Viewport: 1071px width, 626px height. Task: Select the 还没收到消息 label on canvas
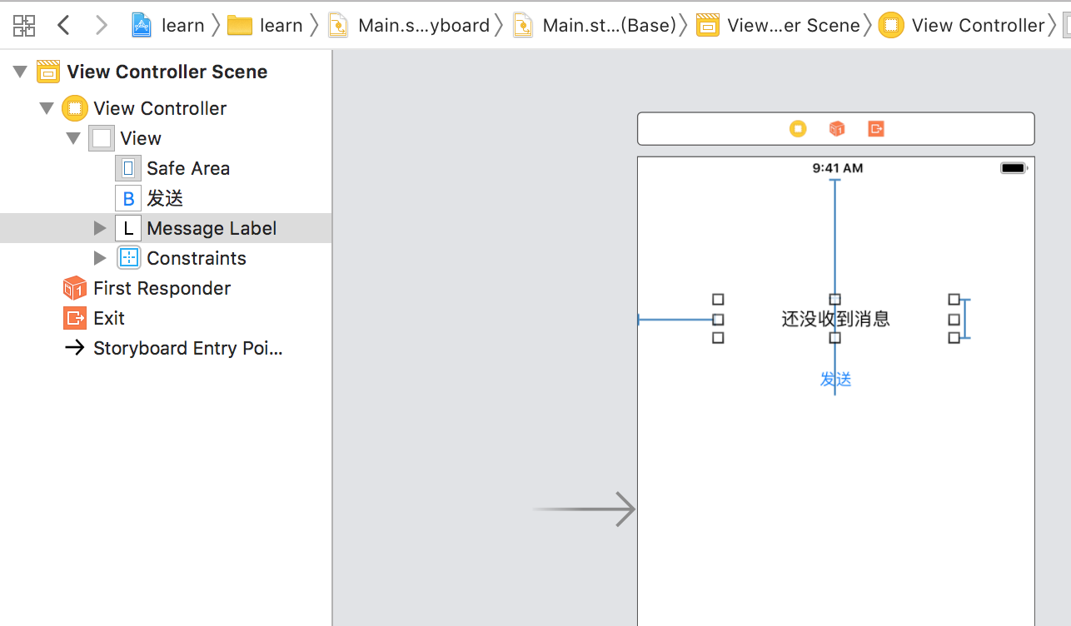pos(836,319)
